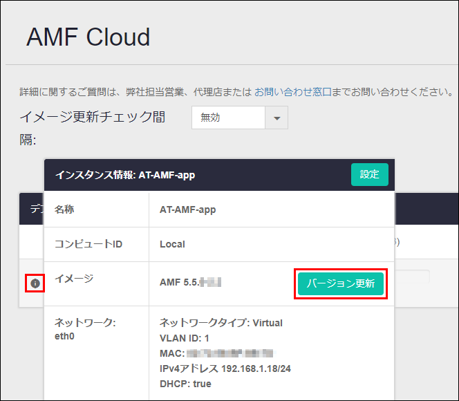
Task: Select the AMF 5.5 image version text
Action: (190, 282)
